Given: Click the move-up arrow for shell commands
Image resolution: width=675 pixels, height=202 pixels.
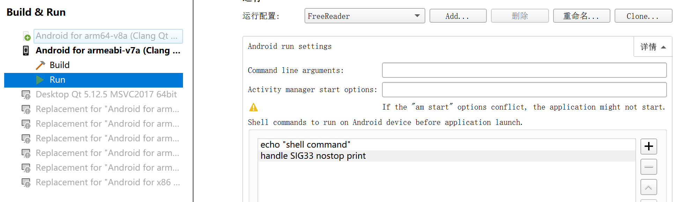Looking at the screenshot, I should (x=648, y=187).
